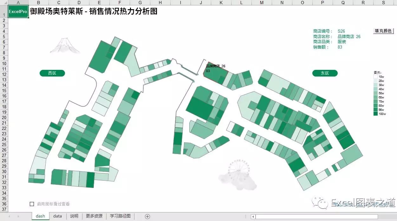Select row header 14
The image size is (397, 221).
pyautogui.click(x=4, y=85)
